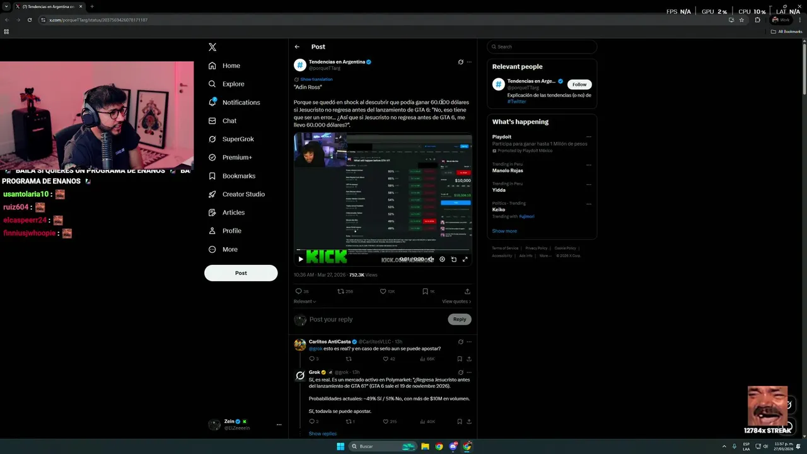Like Grok's reply with 215 likes

pyautogui.click(x=389, y=421)
